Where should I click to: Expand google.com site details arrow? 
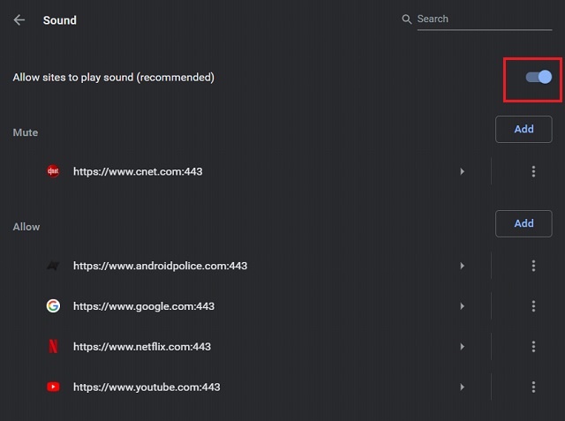coord(462,306)
